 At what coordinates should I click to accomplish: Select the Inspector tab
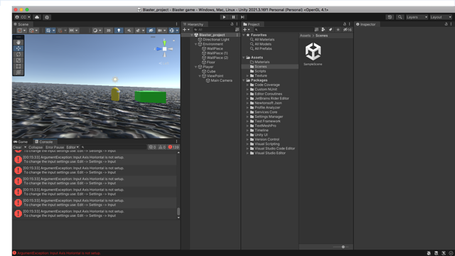pos(366,24)
